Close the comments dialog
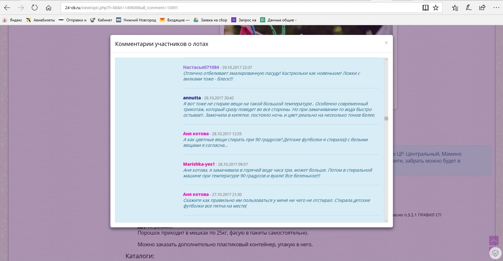 click(386, 43)
